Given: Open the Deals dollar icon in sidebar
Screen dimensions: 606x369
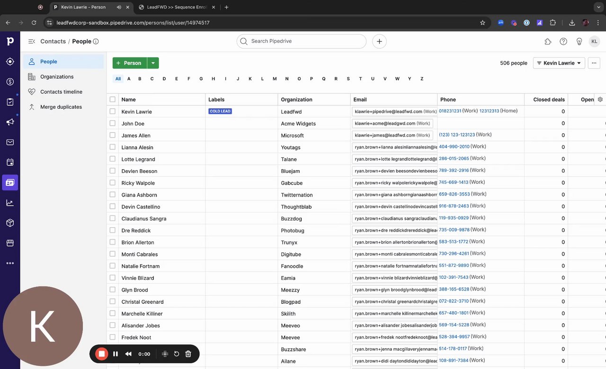Looking at the screenshot, I should (10, 82).
